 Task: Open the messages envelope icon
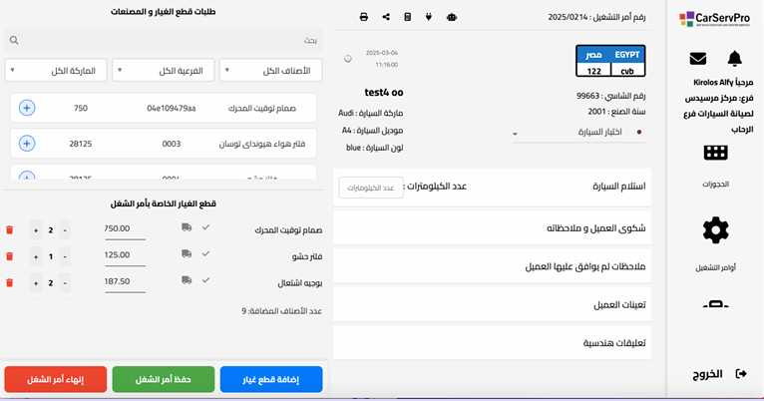pos(698,59)
